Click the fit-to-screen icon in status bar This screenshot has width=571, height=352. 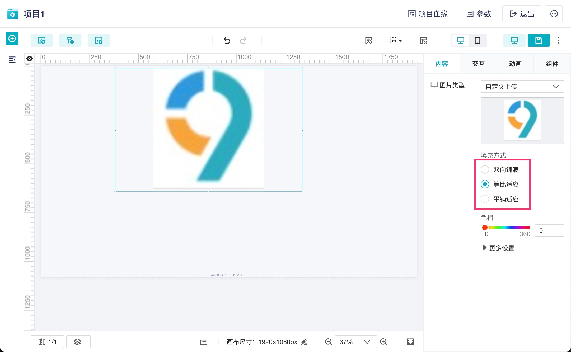click(410, 342)
